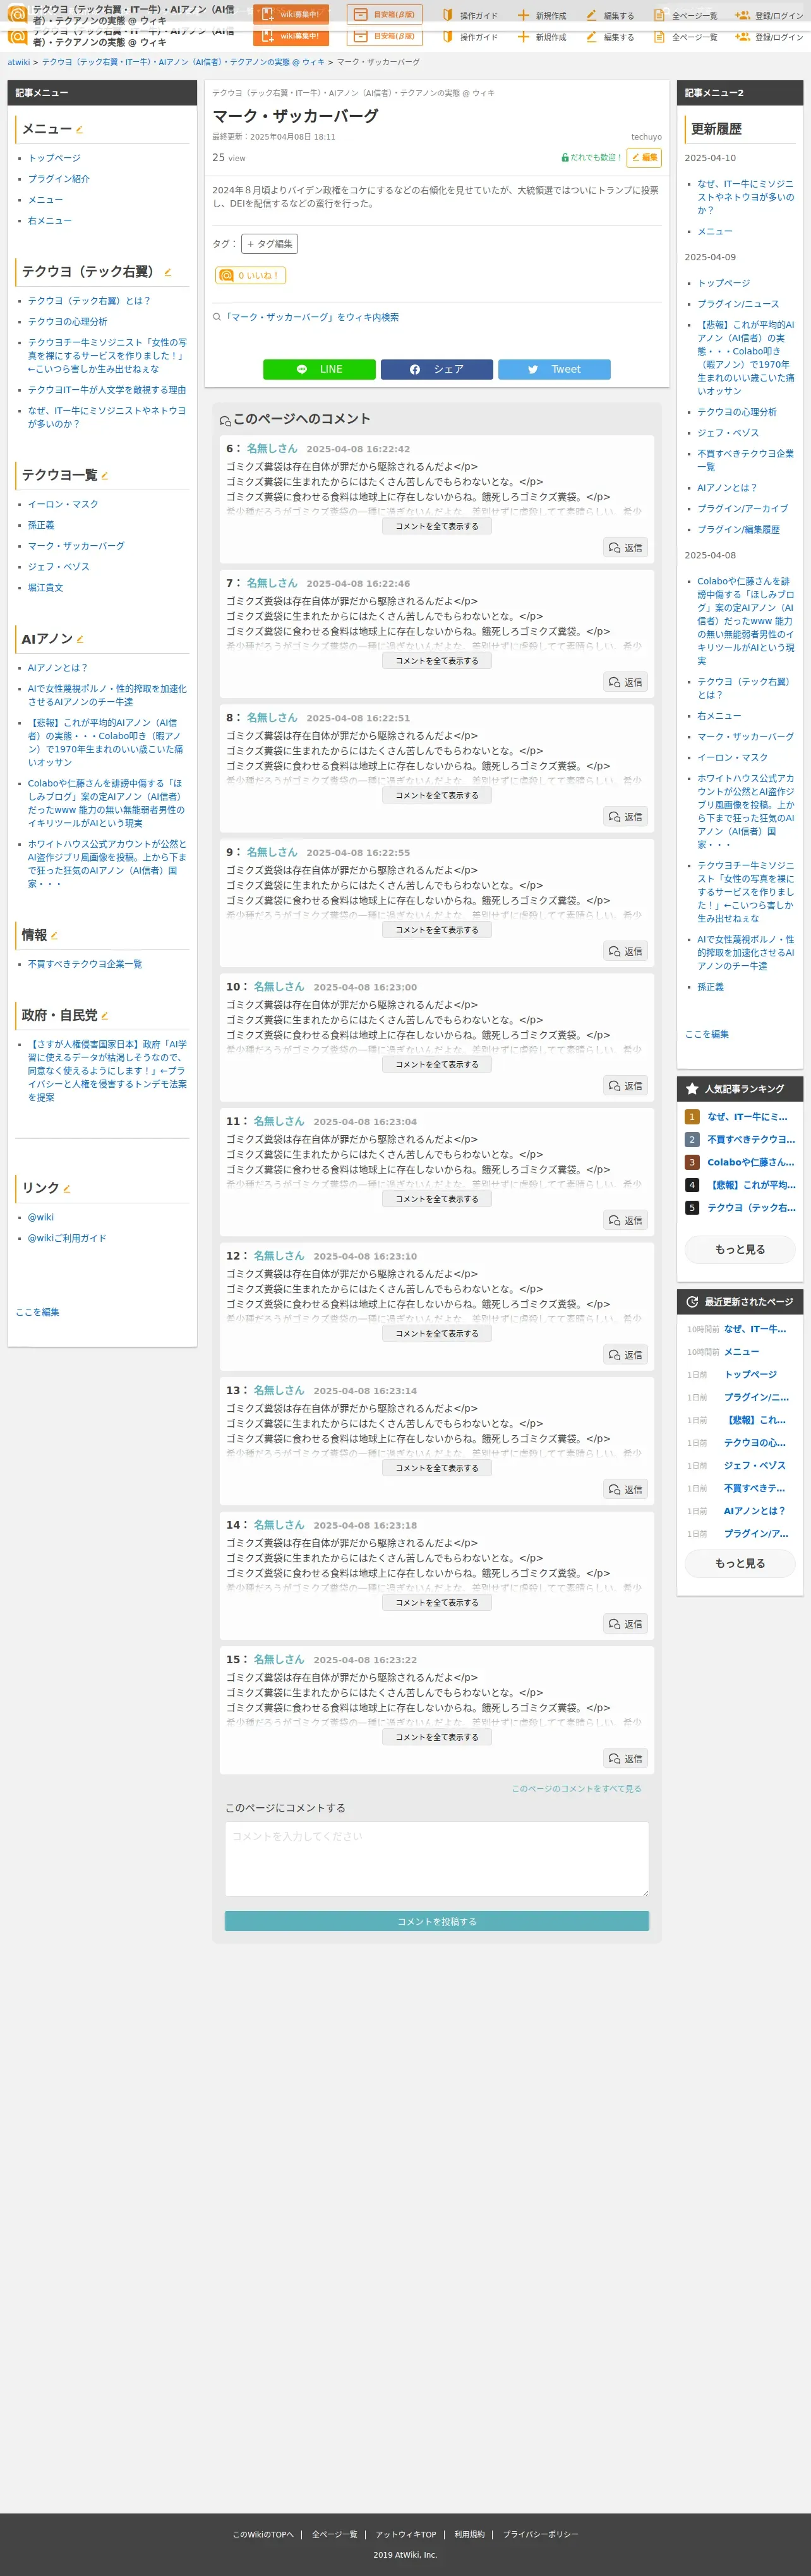Reply to comment 7 with 返信
Viewport: 811px width, 2576px height.
click(626, 682)
